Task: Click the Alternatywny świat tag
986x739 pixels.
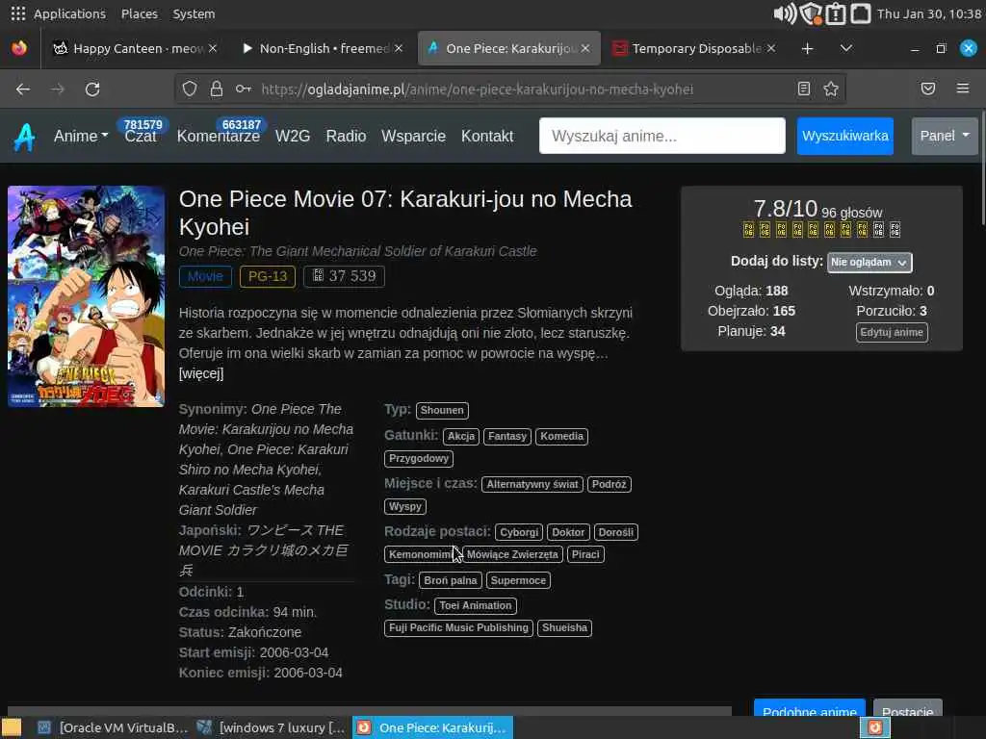Action: pos(532,485)
